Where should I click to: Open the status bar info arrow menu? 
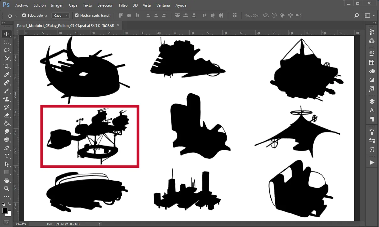tap(100, 224)
